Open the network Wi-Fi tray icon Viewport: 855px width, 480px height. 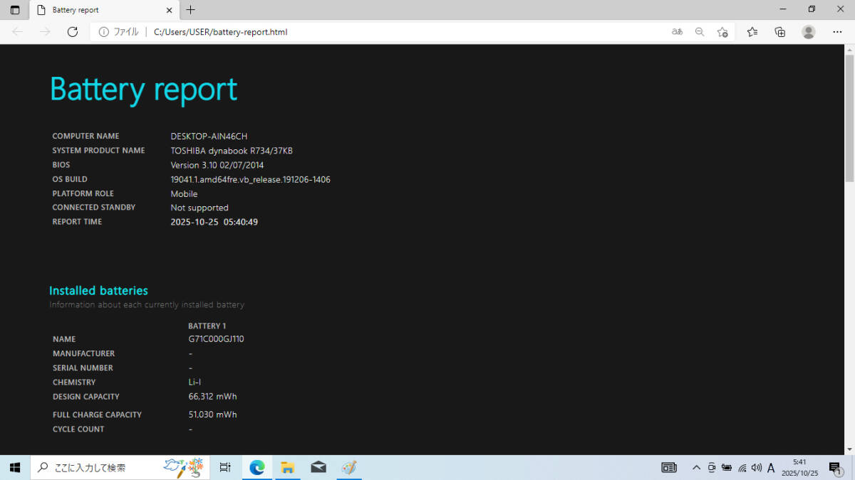742,467
